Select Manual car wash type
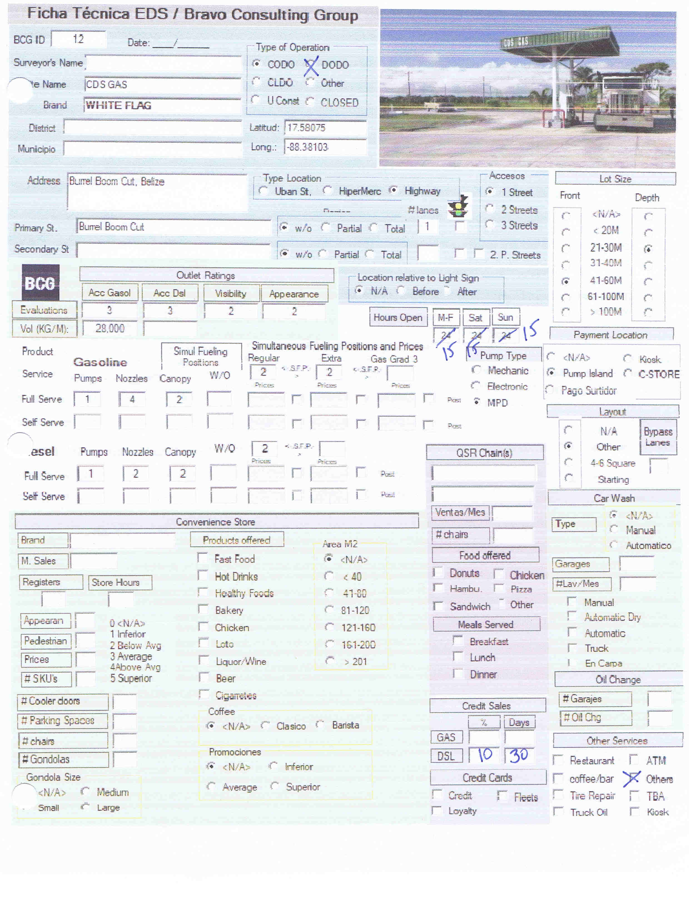The image size is (689, 898). click(x=614, y=529)
